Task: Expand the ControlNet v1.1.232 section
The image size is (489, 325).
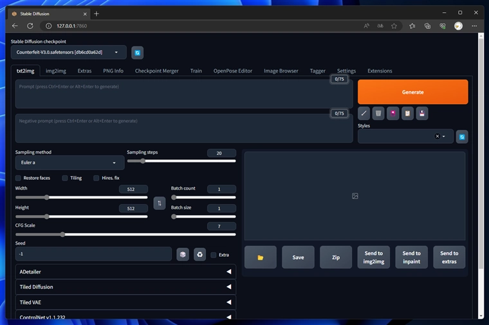Action: click(125, 315)
